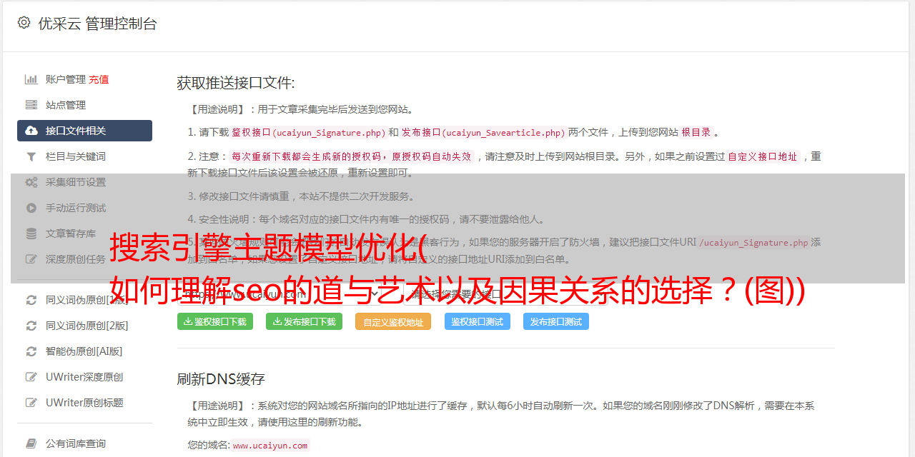Open 公有词库查询 menu entry
Viewport: 915px width, 457px height.
[76, 443]
